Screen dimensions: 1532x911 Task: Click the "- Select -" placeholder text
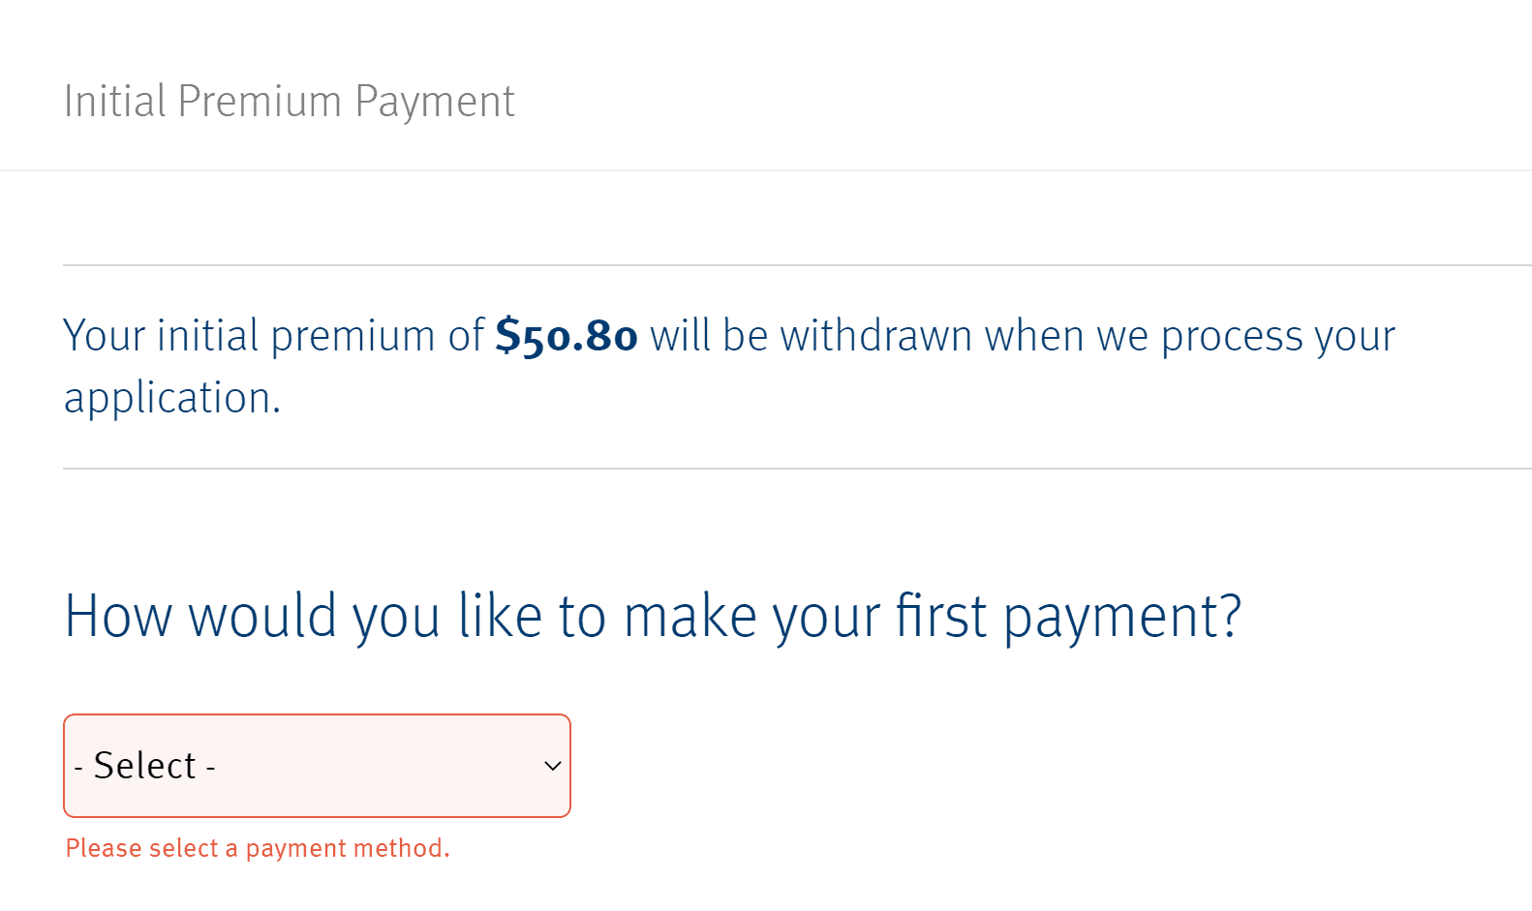tap(145, 766)
